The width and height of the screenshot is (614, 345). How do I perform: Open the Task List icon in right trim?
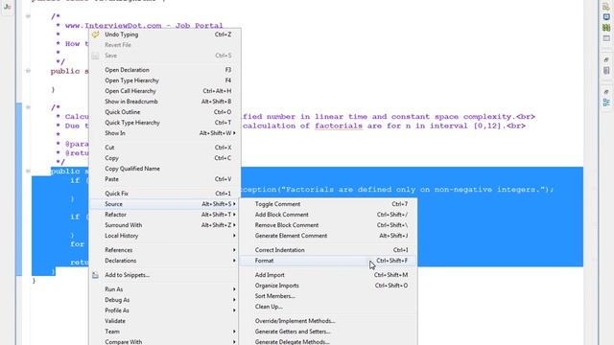606,71
